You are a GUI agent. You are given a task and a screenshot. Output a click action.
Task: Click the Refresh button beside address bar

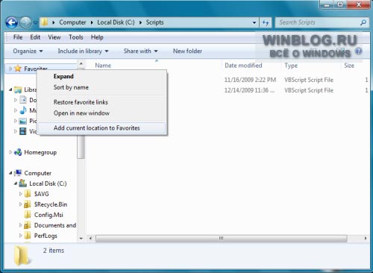click(x=266, y=23)
